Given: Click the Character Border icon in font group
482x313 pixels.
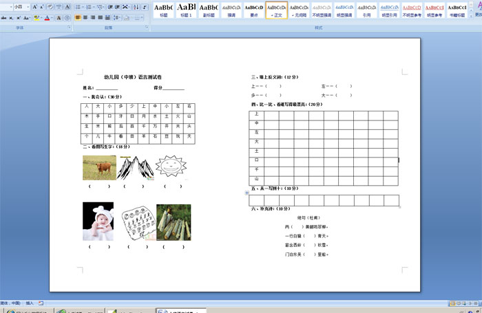Looking at the screenshot, I should [67, 7].
